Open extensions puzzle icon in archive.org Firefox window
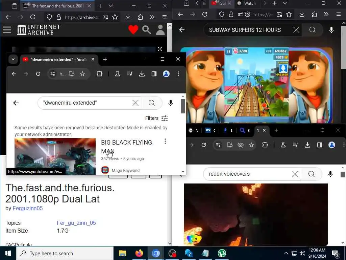Viewport: 346px width, 260px height. pyautogui.click(x=140, y=17)
